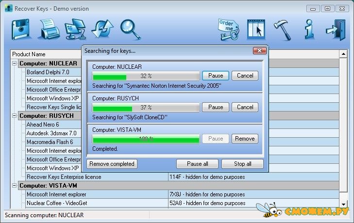The height and width of the screenshot is (223, 354).
Task: Click the Computer: VISTA-VM group label
Action: [x=48, y=186]
